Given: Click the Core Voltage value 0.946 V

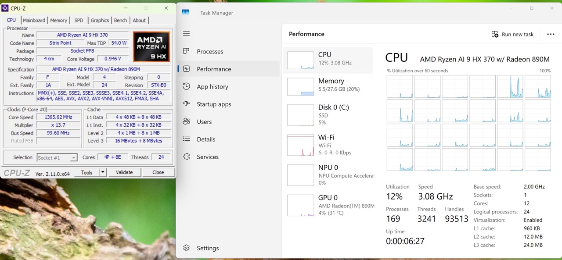Looking at the screenshot, I should (x=113, y=59).
